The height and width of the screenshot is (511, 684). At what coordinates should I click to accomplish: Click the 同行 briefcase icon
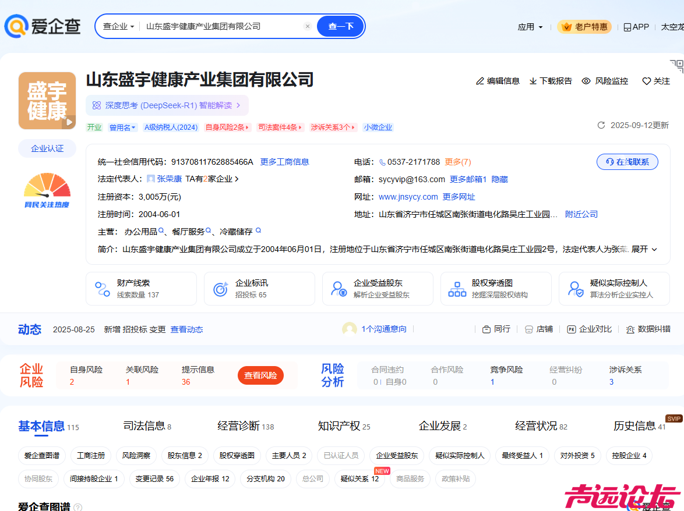(486, 329)
